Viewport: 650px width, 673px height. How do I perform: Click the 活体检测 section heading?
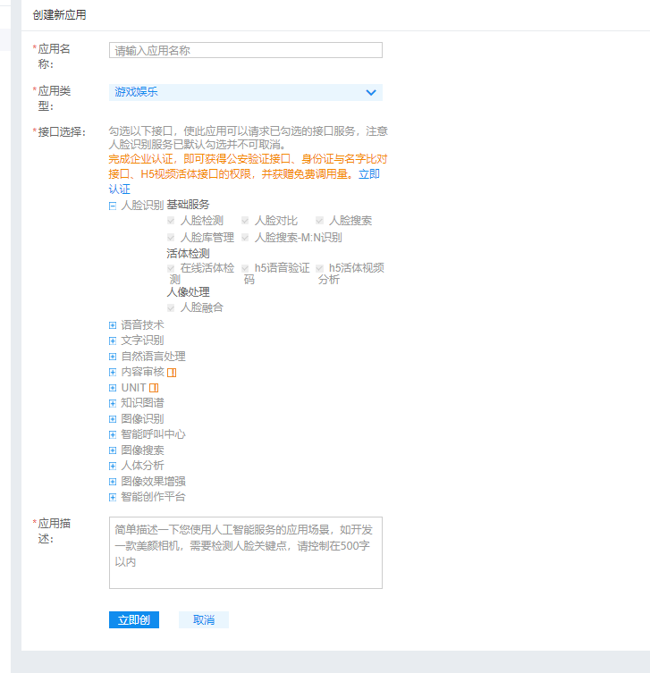click(188, 253)
